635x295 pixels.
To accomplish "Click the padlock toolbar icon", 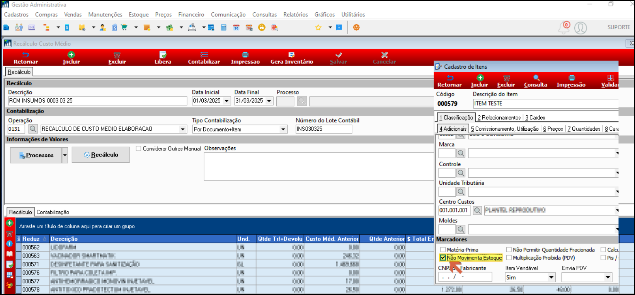I will (x=262, y=27).
